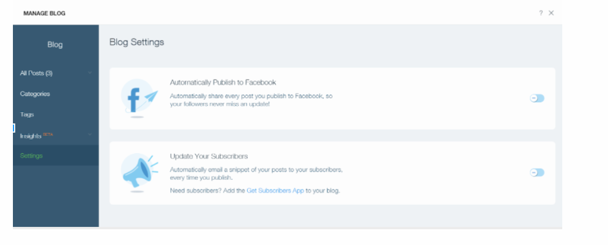Close the Manage Blog dialog
This screenshot has width=608, height=245.
click(551, 13)
